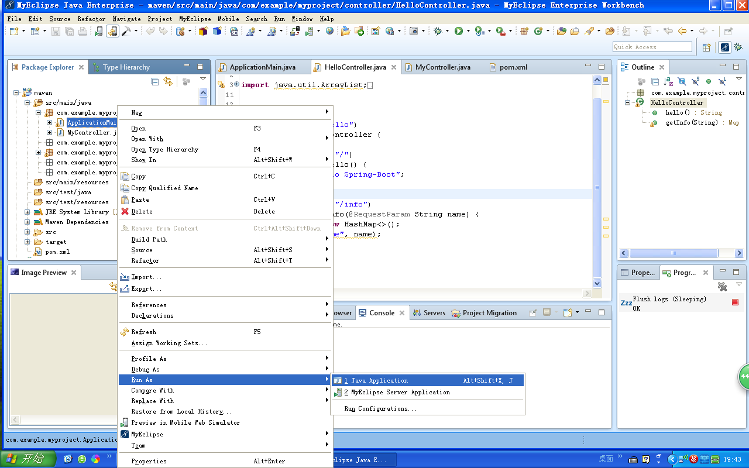Select Java Application in Run As submenu
This screenshot has height=468, width=749.
428,380
